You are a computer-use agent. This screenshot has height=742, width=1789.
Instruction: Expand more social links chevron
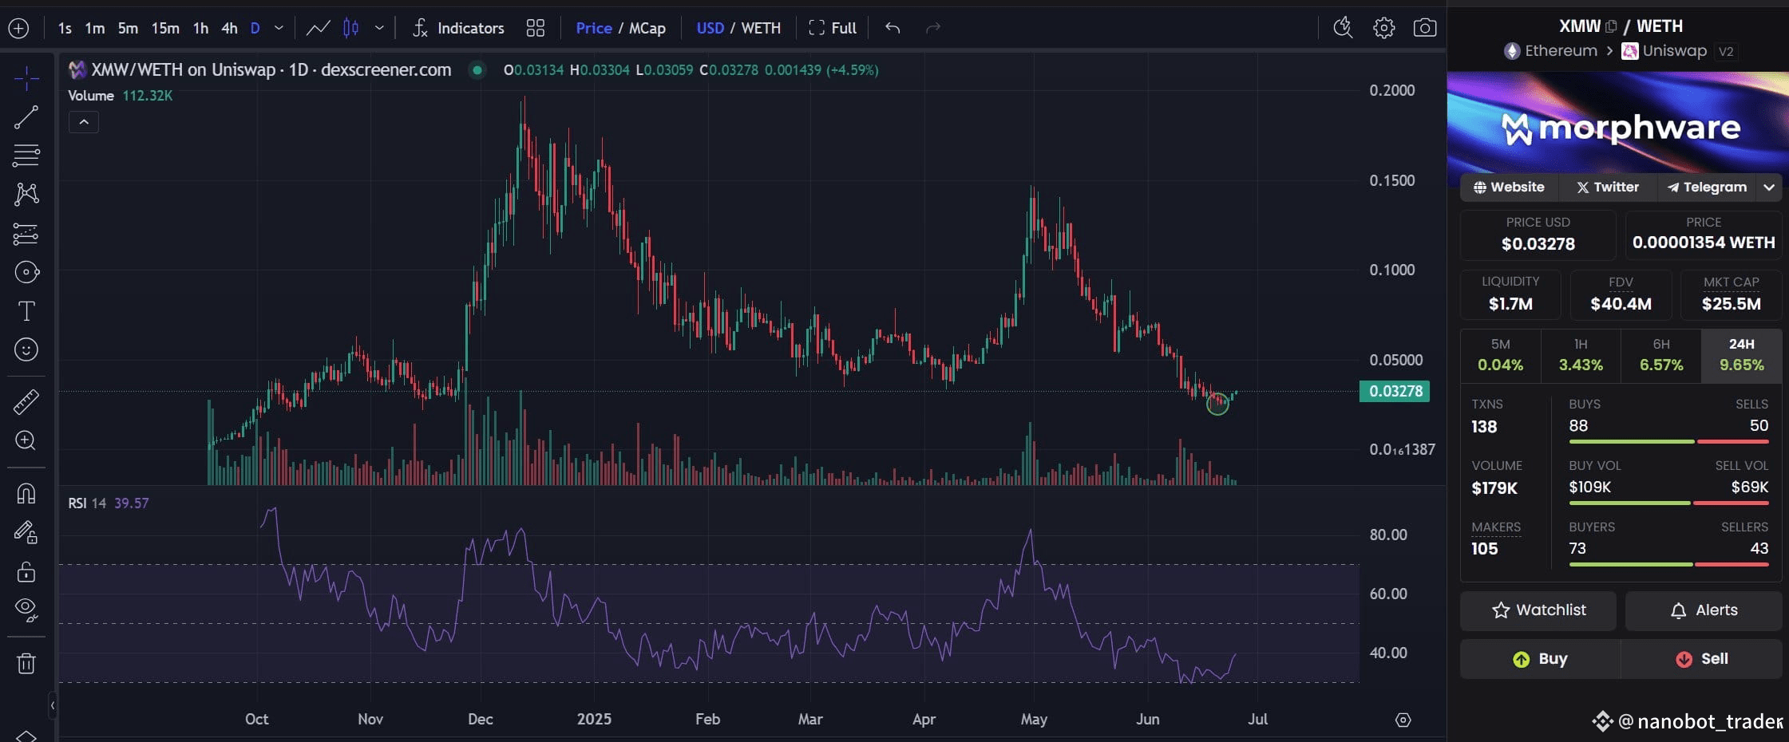(x=1769, y=187)
